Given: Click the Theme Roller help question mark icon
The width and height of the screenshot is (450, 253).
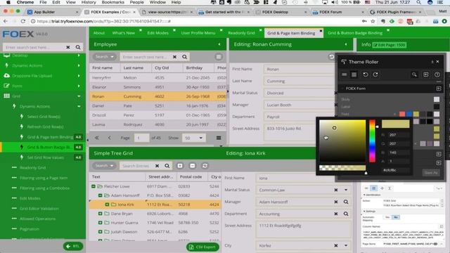Looking at the screenshot, I should 437,74.
